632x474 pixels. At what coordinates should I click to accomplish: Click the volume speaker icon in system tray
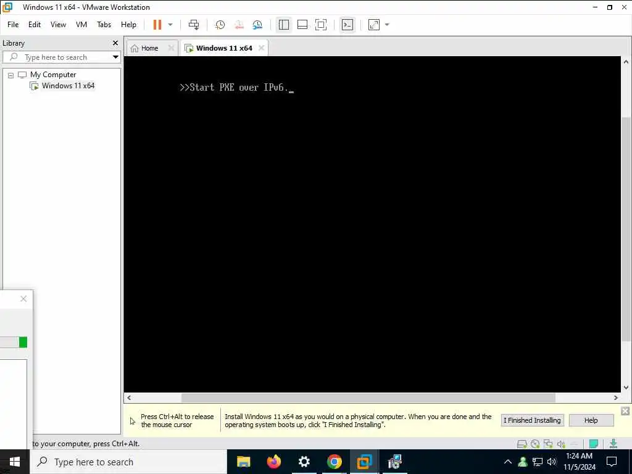552,462
